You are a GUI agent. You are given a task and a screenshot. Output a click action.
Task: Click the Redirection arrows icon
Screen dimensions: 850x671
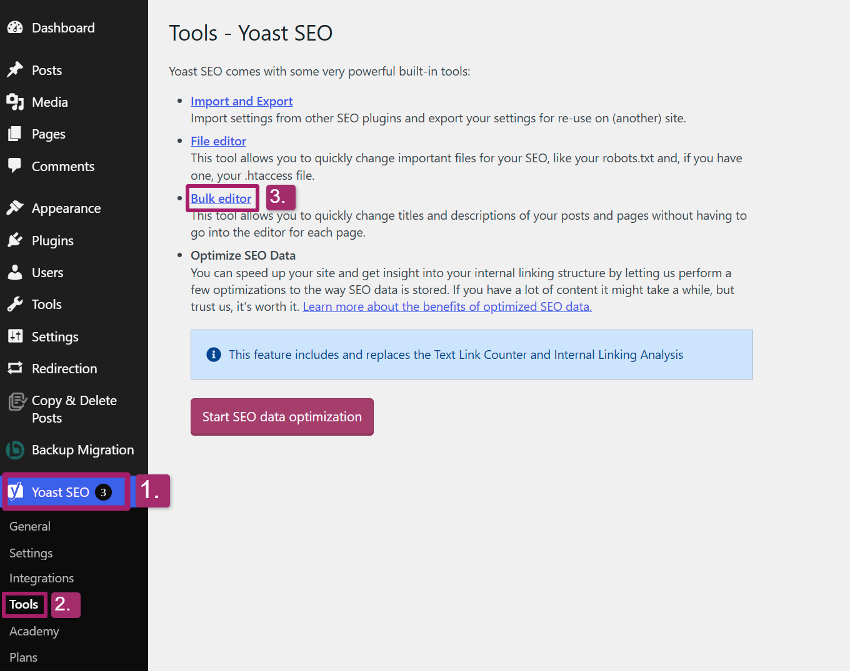point(15,368)
